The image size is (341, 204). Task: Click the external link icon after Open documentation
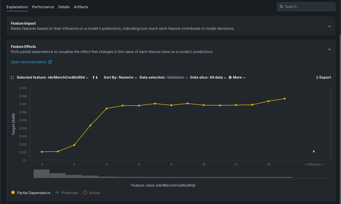click(x=50, y=62)
